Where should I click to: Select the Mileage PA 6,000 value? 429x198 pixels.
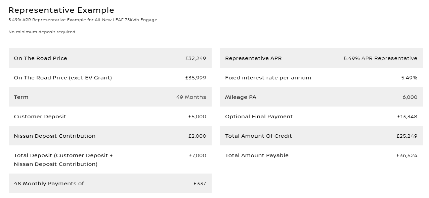(x=410, y=97)
